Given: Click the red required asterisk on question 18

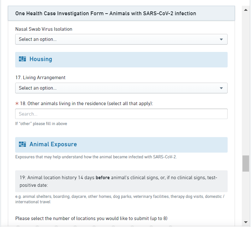Looking at the screenshot, I should 17,104.
